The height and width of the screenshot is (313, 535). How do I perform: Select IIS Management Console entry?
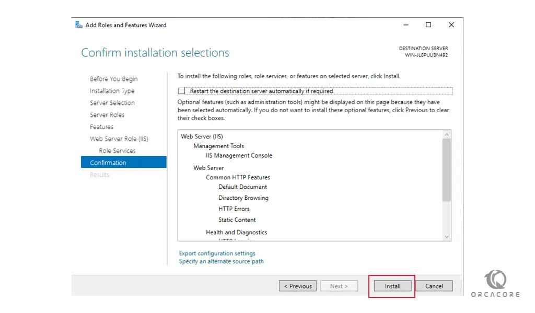pyautogui.click(x=239, y=155)
